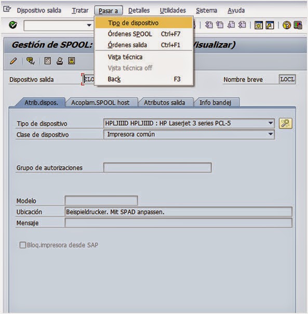The width and height of the screenshot is (308, 314).
Task: Click the yellow sheet icon in application toolbar
Action: pos(71,61)
